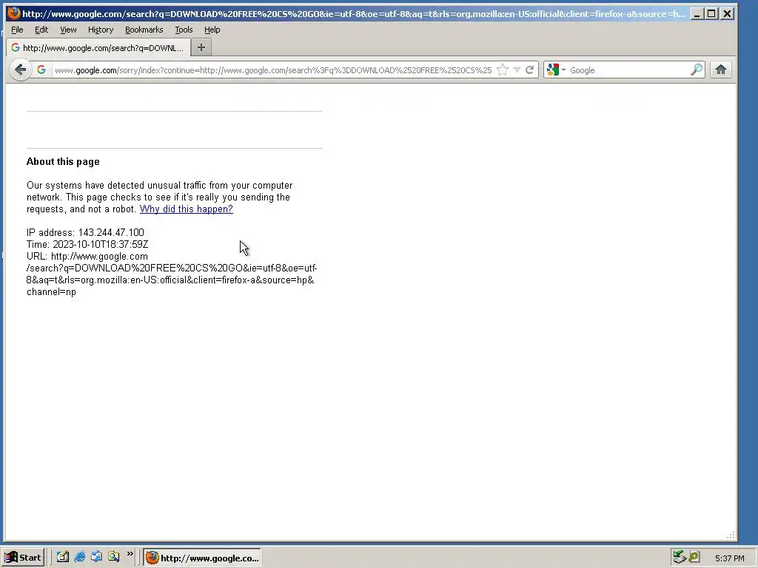This screenshot has height=568, width=758.
Task: Open the search engine selector dropdown
Action: 556,70
